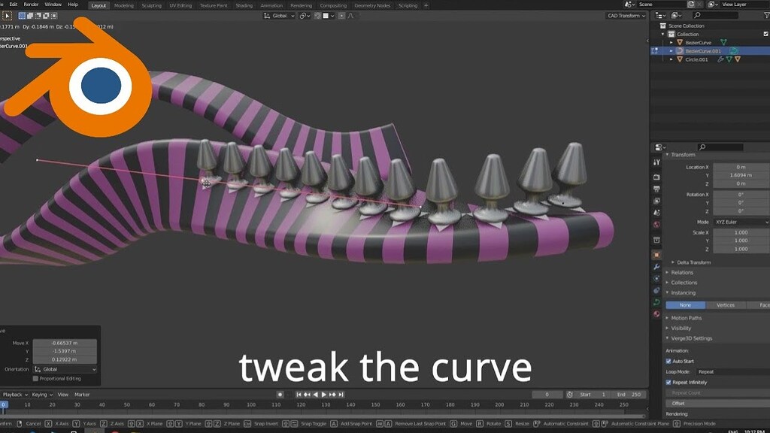The image size is (770, 433).
Task: Expand the Motion Paths panel
Action: [x=686, y=318]
